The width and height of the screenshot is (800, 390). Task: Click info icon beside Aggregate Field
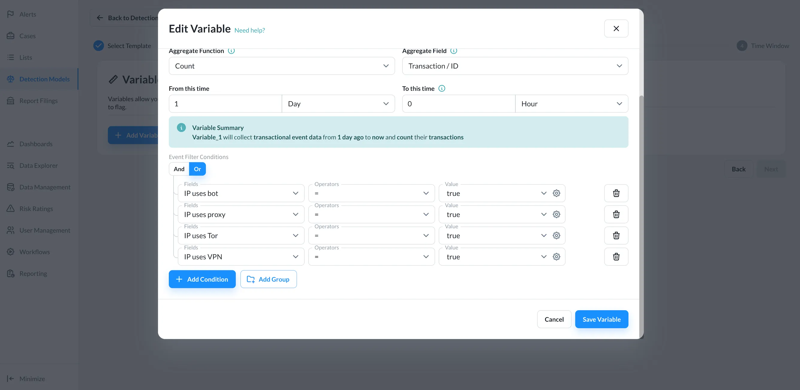coord(453,51)
